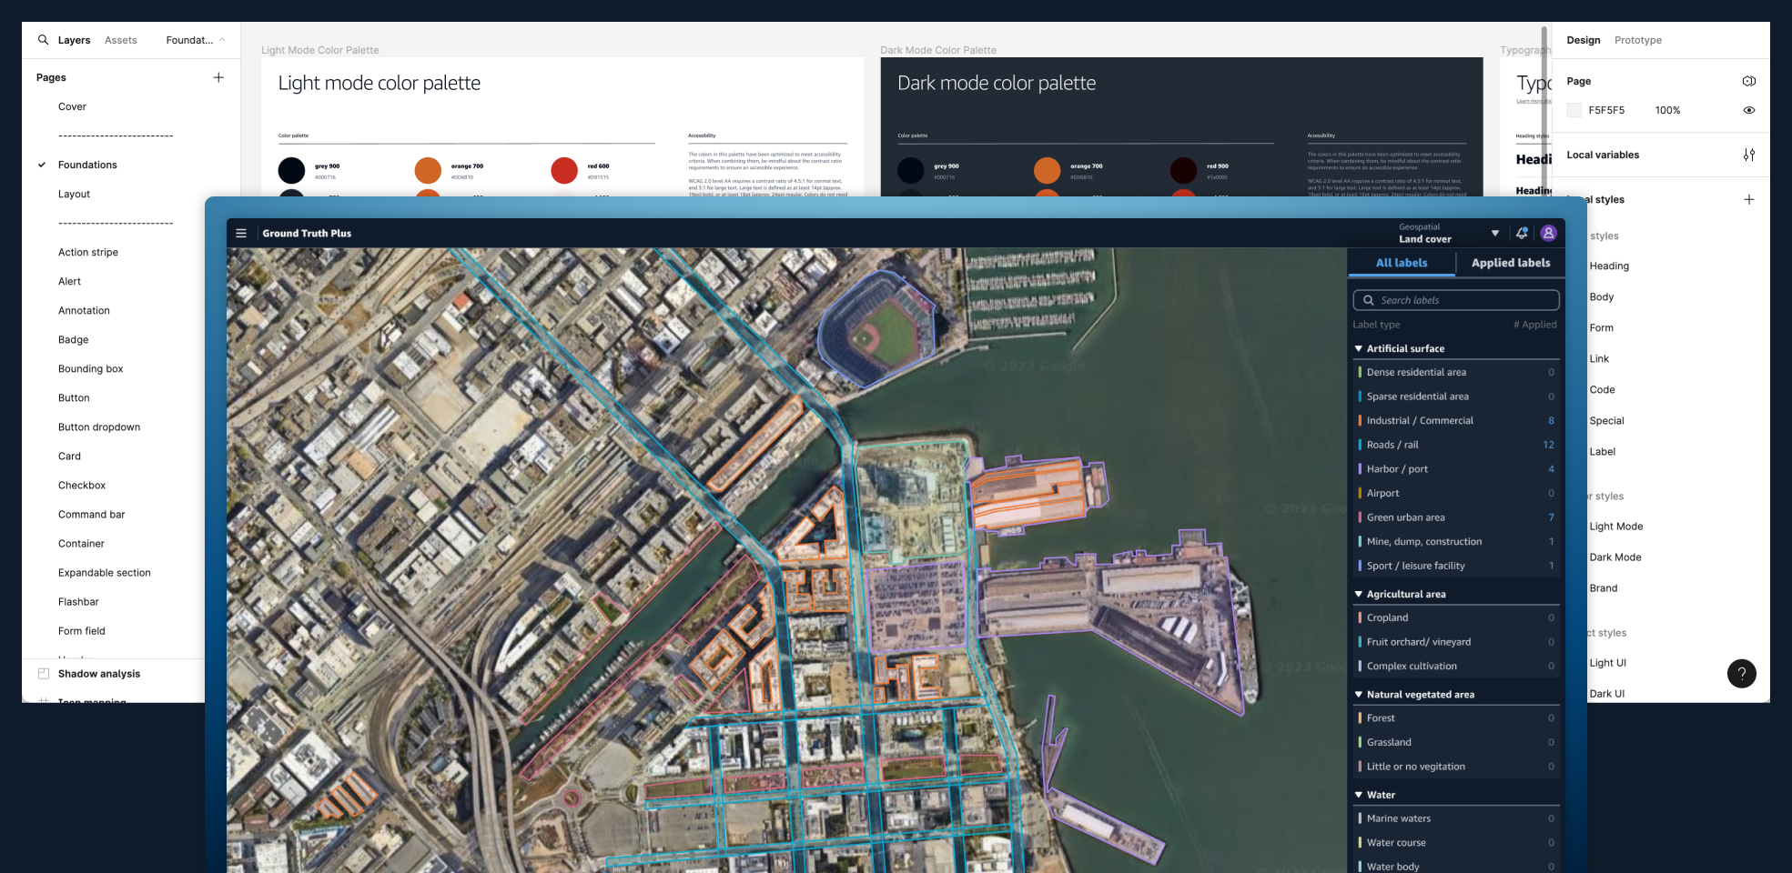Click the Page section icon beside Page header
The width and height of the screenshot is (1792, 873).
click(x=1748, y=81)
